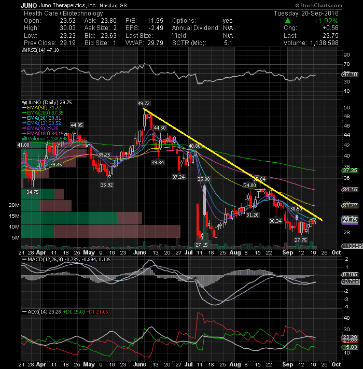Click the Volume value in the quote header
Viewport: 363px width, 369px height.
324,43
